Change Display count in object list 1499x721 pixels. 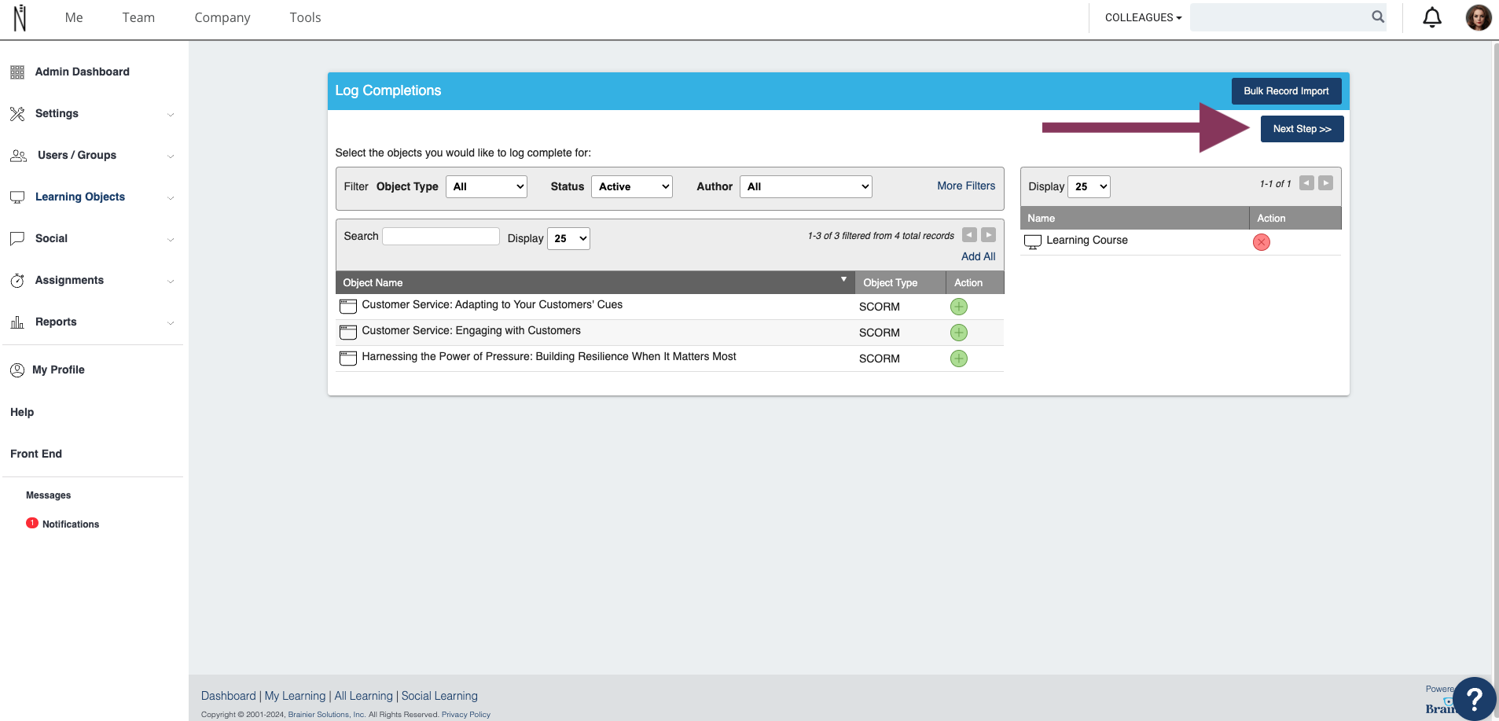568,238
